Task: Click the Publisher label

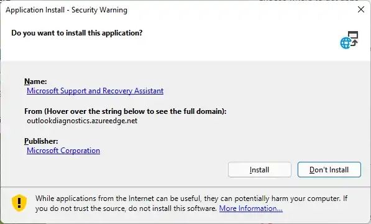Action: pos(41,141)
